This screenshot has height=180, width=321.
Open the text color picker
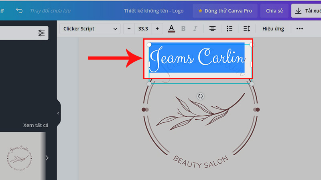point(171,29)
